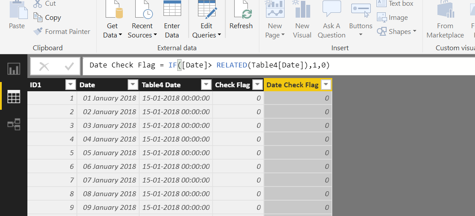Click From Marketplace custom visuals

click(445, 20)
